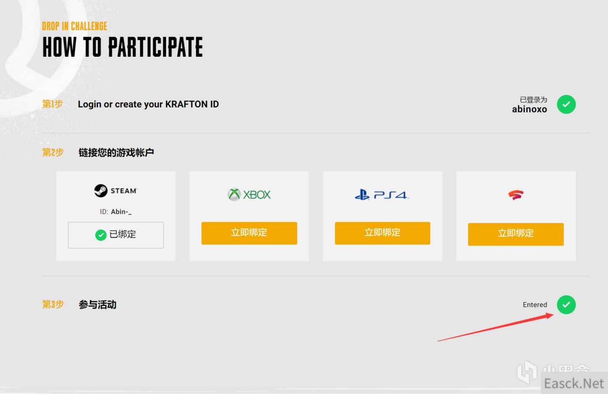Click the '第1步' step label
This screenshot has width=608, height=394.
(x=53, y=104)
